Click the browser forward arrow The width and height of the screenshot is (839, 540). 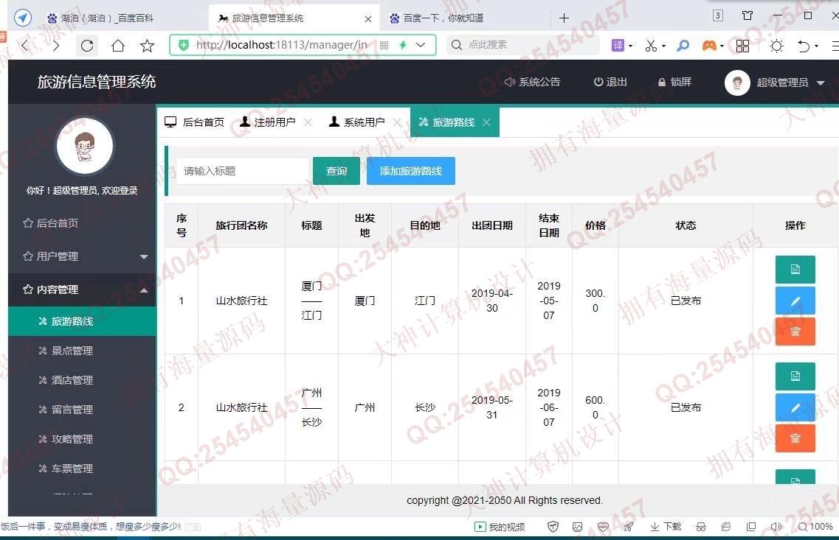pyautogui.click(x=55, y=46)
